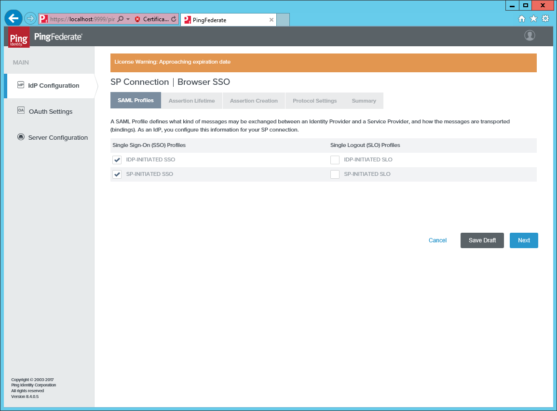Enable the SP-INITIATED SLO checkbox

[x=335, y=174]
